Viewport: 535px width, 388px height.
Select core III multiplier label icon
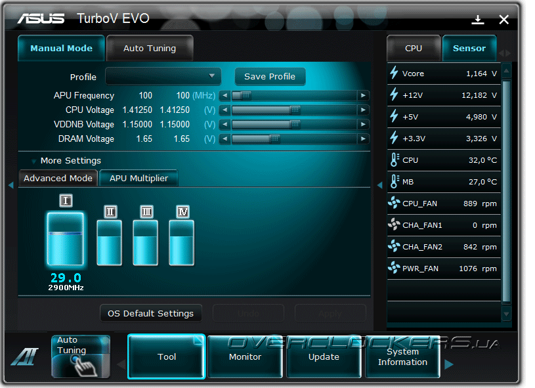pos(147,212)
